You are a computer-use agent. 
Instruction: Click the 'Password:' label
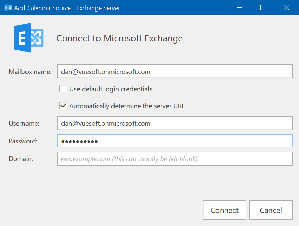23,141
